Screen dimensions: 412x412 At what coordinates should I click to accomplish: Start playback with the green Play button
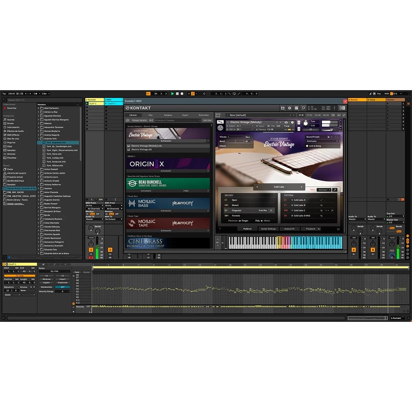click(172, 93)
